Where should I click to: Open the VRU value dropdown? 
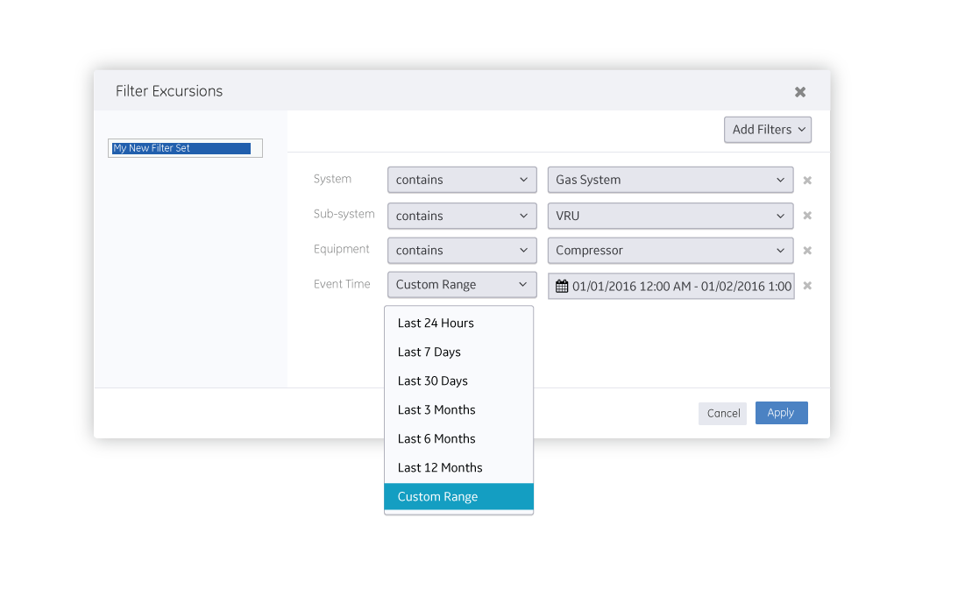671,216
